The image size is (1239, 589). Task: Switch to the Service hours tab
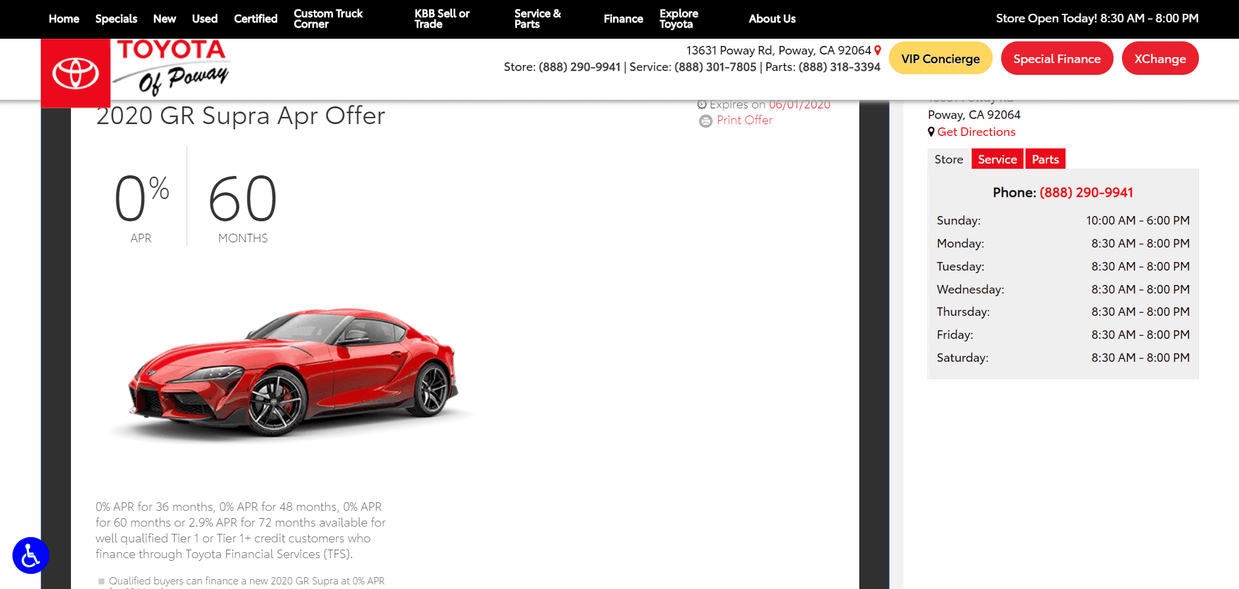point(997,159)
